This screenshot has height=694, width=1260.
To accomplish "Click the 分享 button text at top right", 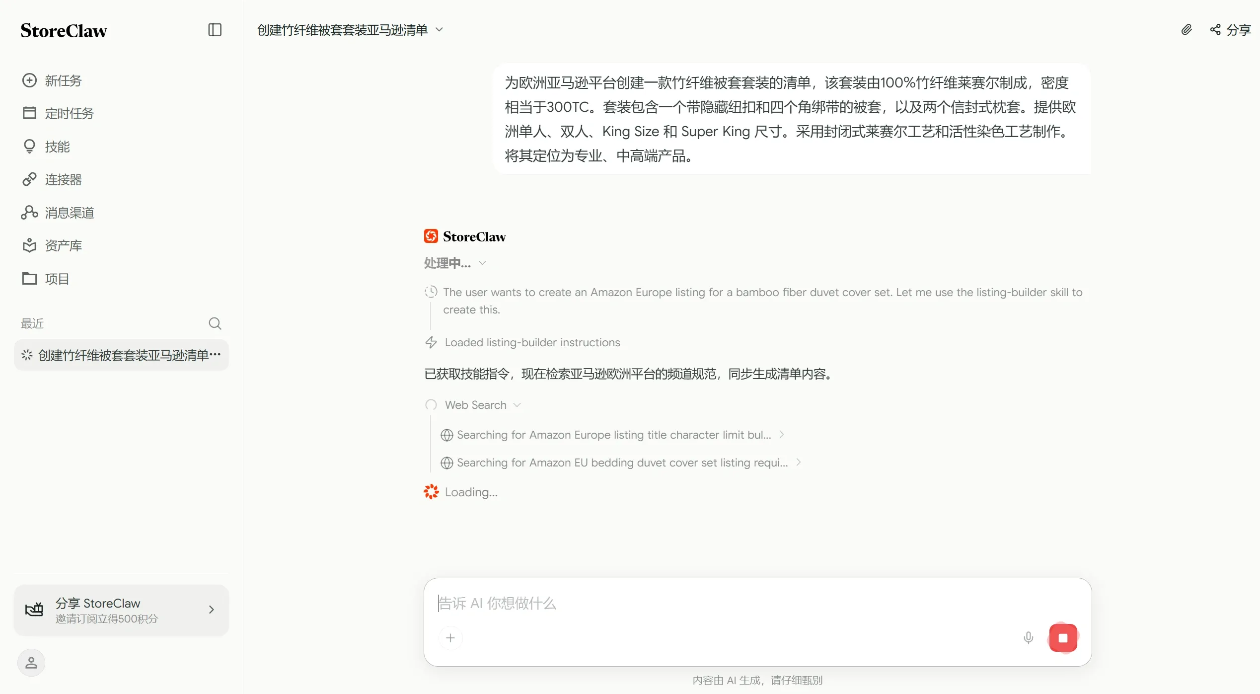I will 1239,30.
